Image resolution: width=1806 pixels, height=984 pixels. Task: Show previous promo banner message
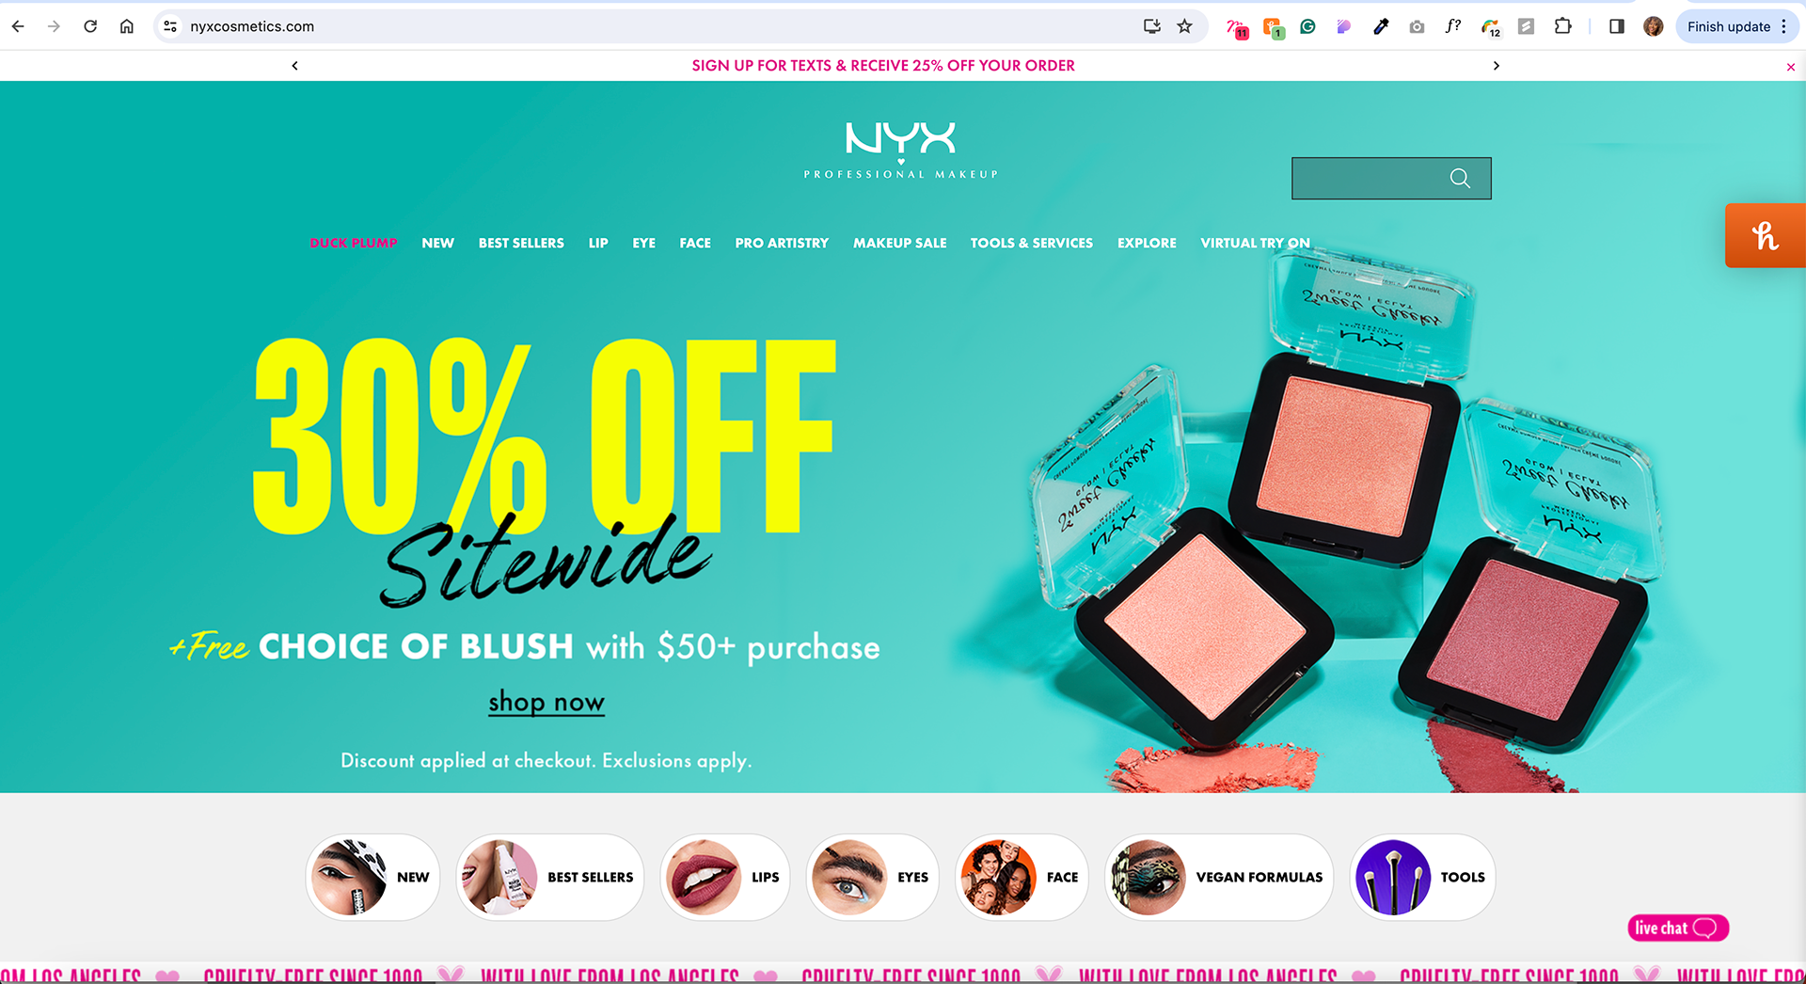click(x=295, y=66)
